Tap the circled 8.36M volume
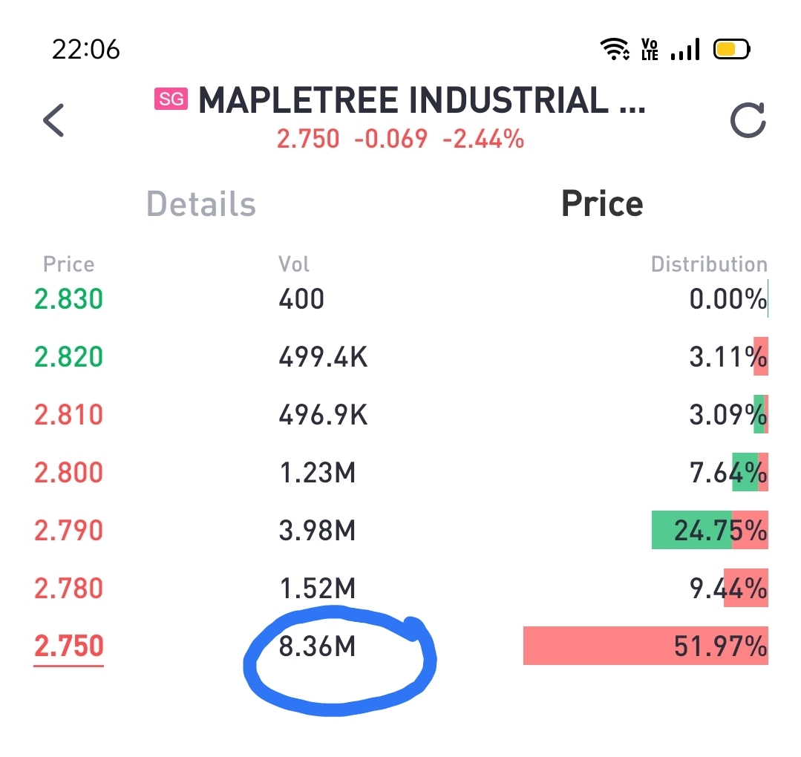801x757 pixels. [317, 647]
